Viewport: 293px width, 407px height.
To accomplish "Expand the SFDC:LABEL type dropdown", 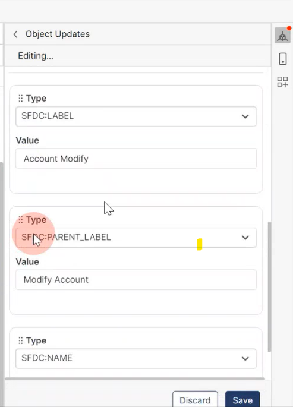I will pyautogui.click(x=136, y=116).
